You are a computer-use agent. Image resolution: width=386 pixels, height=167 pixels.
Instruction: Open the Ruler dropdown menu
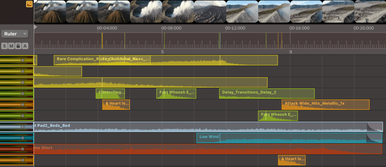tap(15, 34)
